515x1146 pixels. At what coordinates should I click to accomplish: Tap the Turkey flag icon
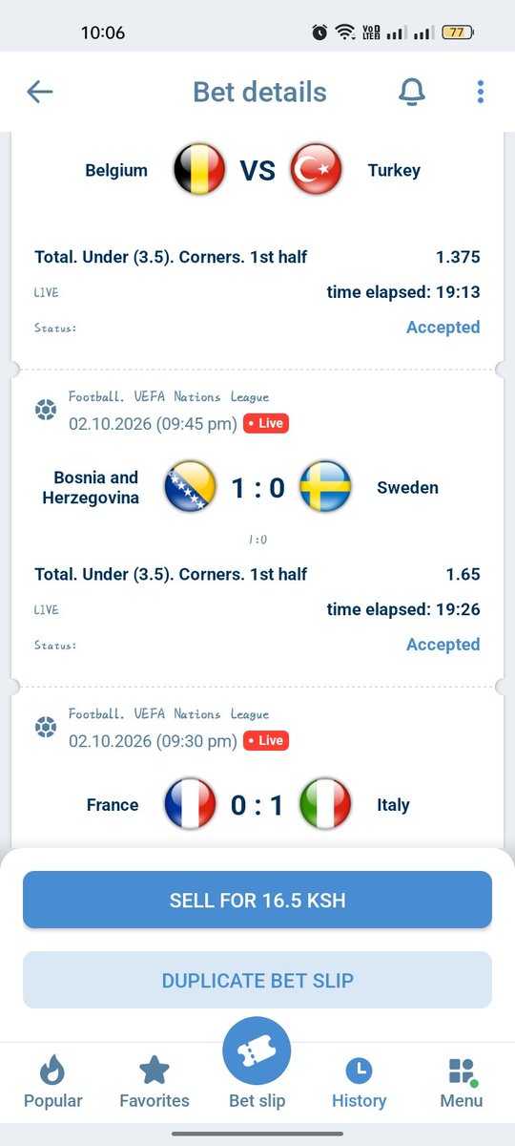[316, 170]
